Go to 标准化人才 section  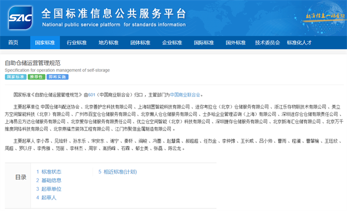click(x=299, y=43)
